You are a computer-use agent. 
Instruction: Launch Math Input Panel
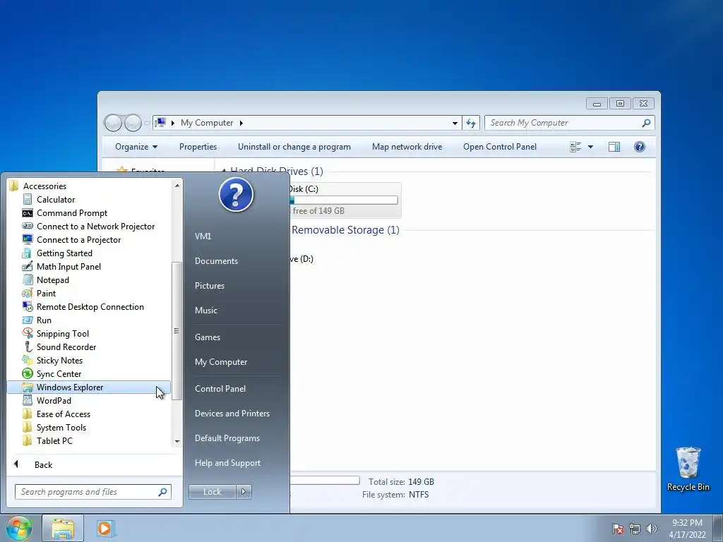(68, 266)
